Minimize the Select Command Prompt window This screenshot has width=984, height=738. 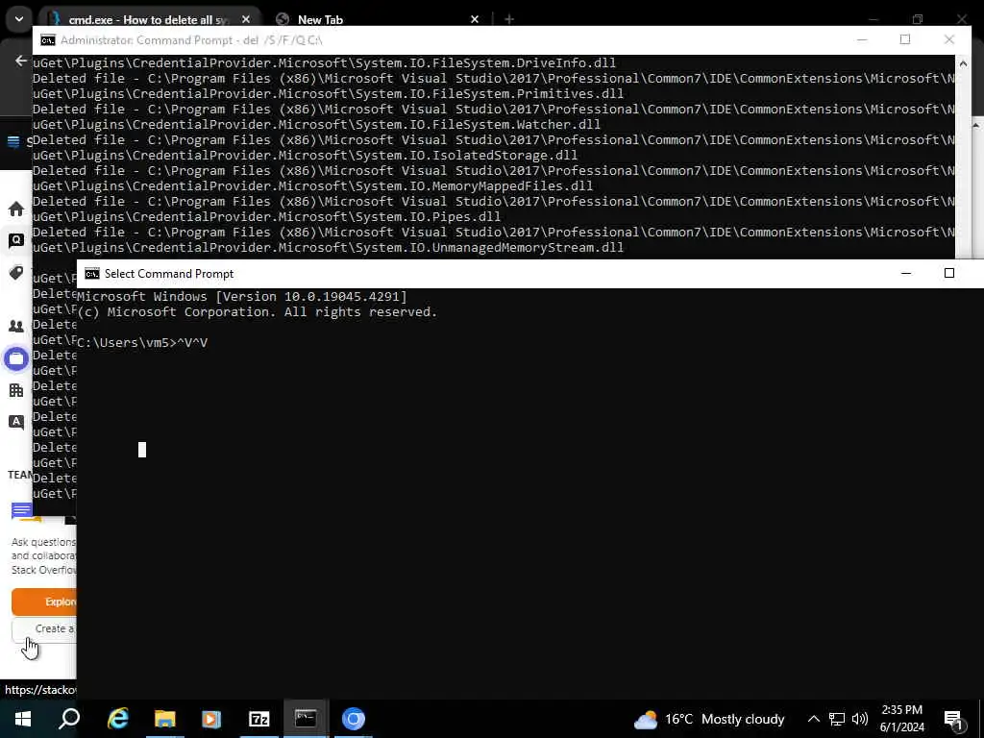pos(905,274)
